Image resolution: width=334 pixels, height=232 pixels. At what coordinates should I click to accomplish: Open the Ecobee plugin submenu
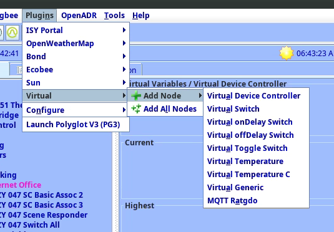point(76,70)
